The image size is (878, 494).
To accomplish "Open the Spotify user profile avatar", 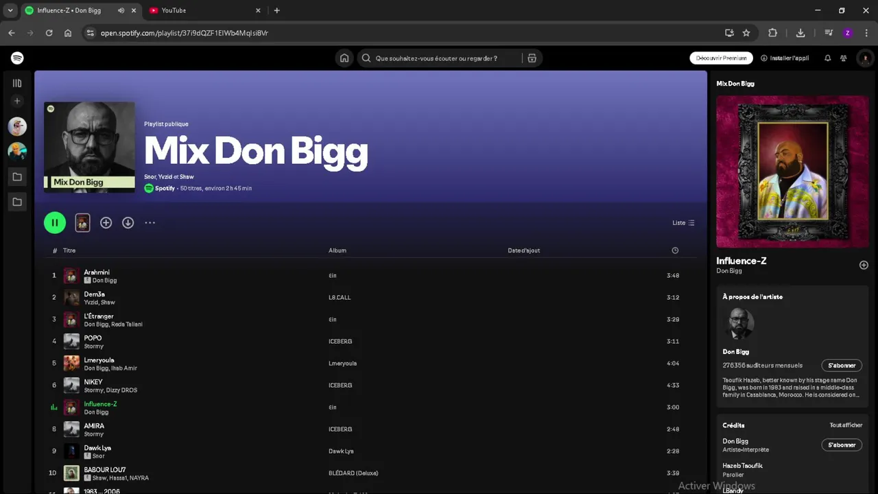I will pyautogui.click(x=864, y=58).
